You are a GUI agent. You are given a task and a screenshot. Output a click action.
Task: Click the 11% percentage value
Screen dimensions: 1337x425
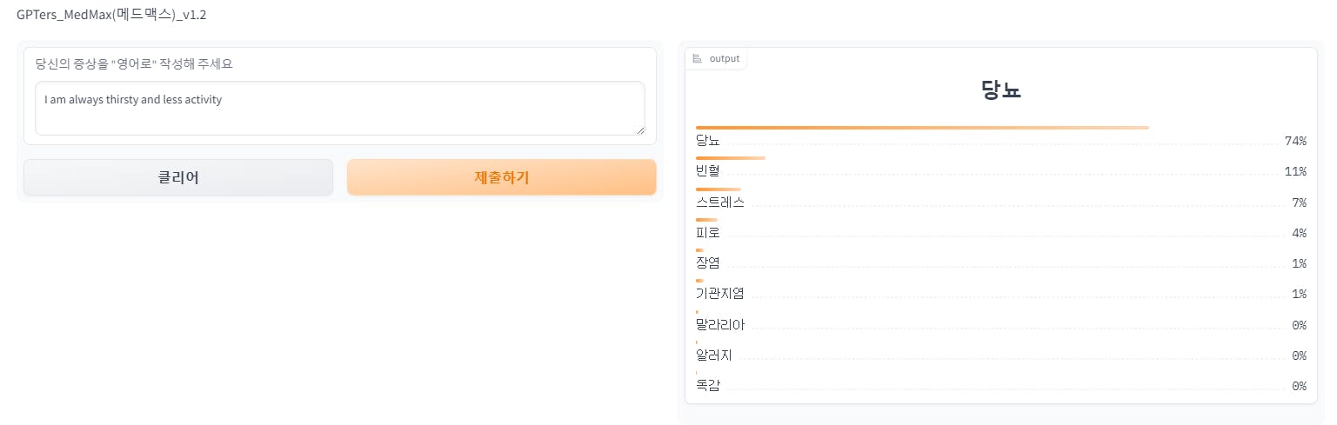(1295, 171)
